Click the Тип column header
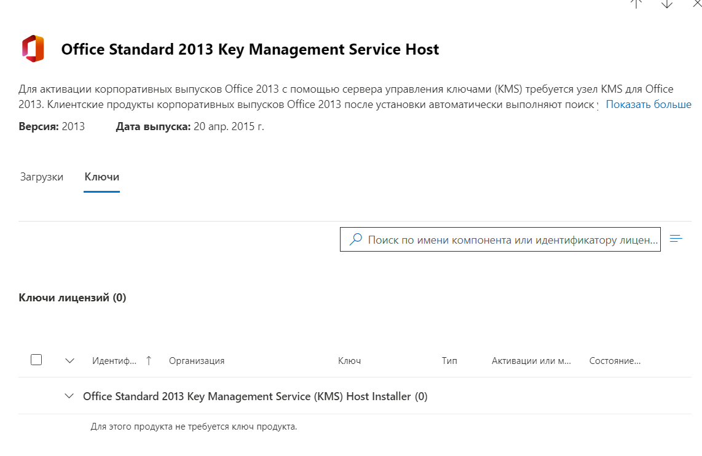The width and height of the screenshot is (702, 456). coord(449,361)
